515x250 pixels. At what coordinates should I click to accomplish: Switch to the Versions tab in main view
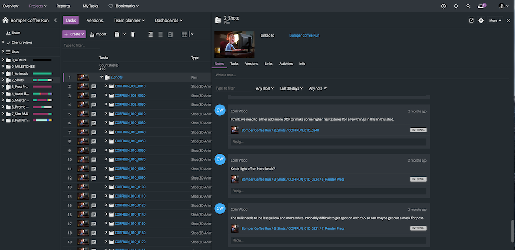coord(95,21)
